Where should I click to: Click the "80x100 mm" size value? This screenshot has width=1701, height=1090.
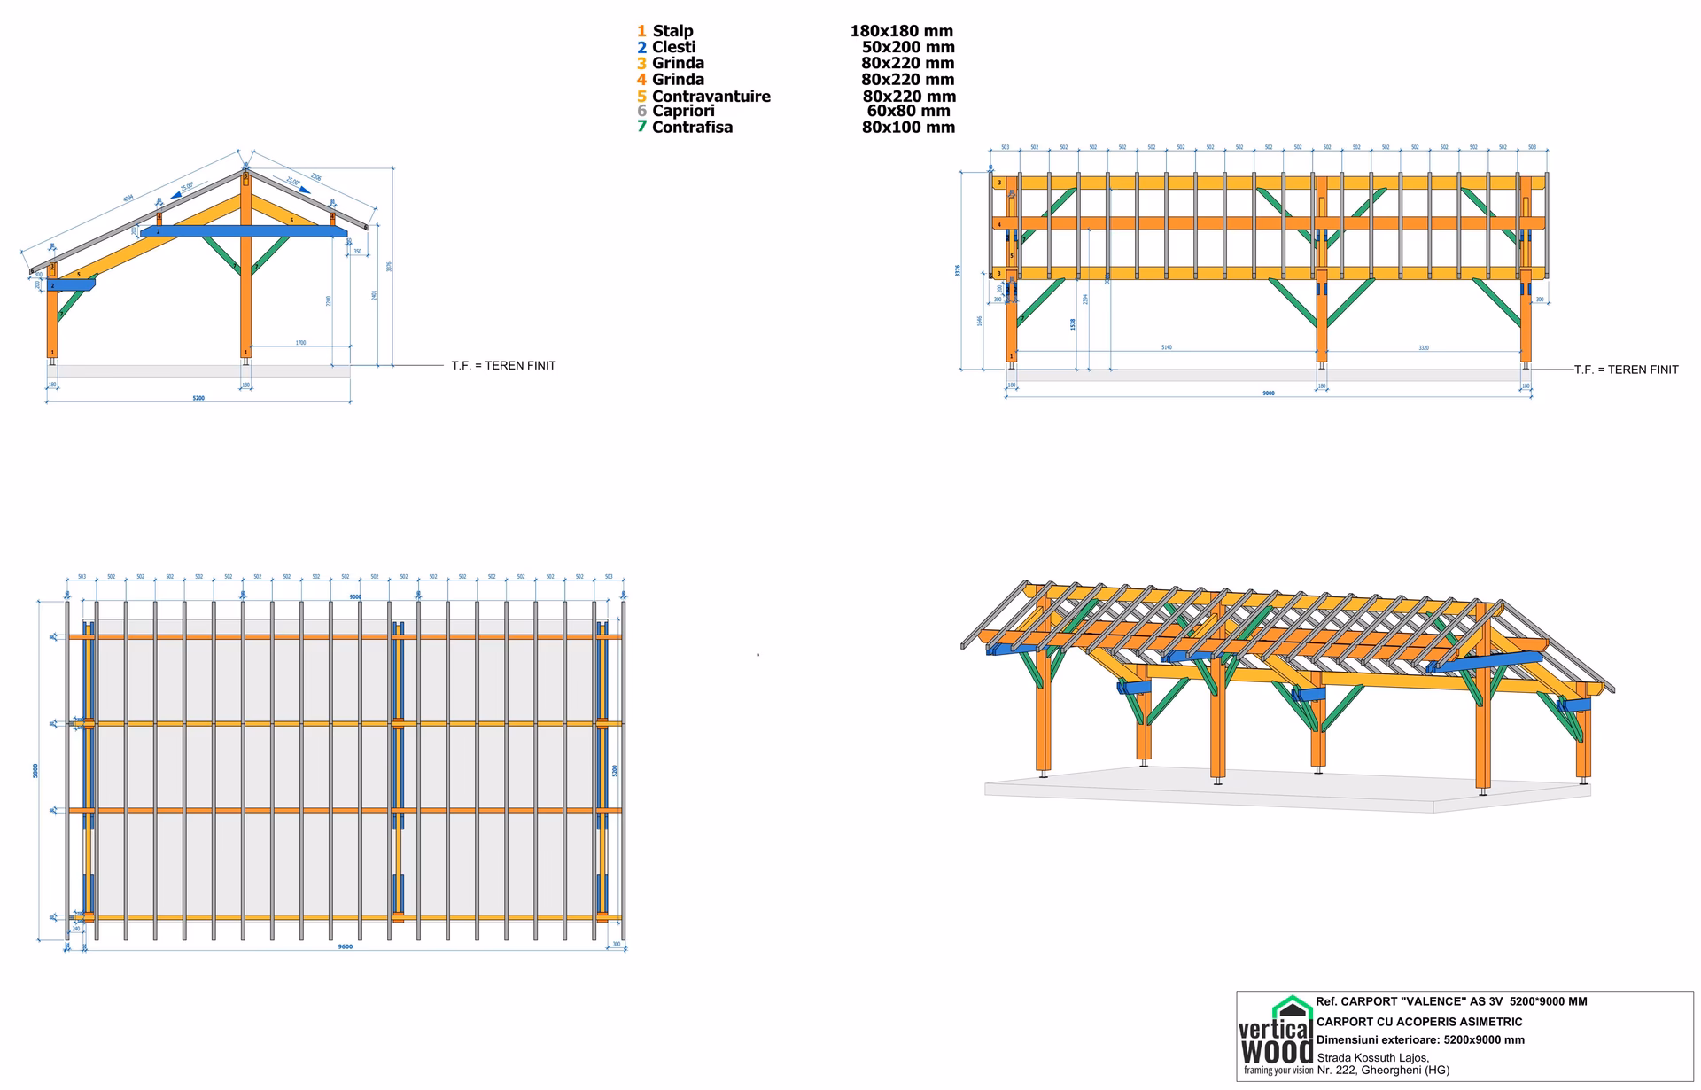point(908,127)
